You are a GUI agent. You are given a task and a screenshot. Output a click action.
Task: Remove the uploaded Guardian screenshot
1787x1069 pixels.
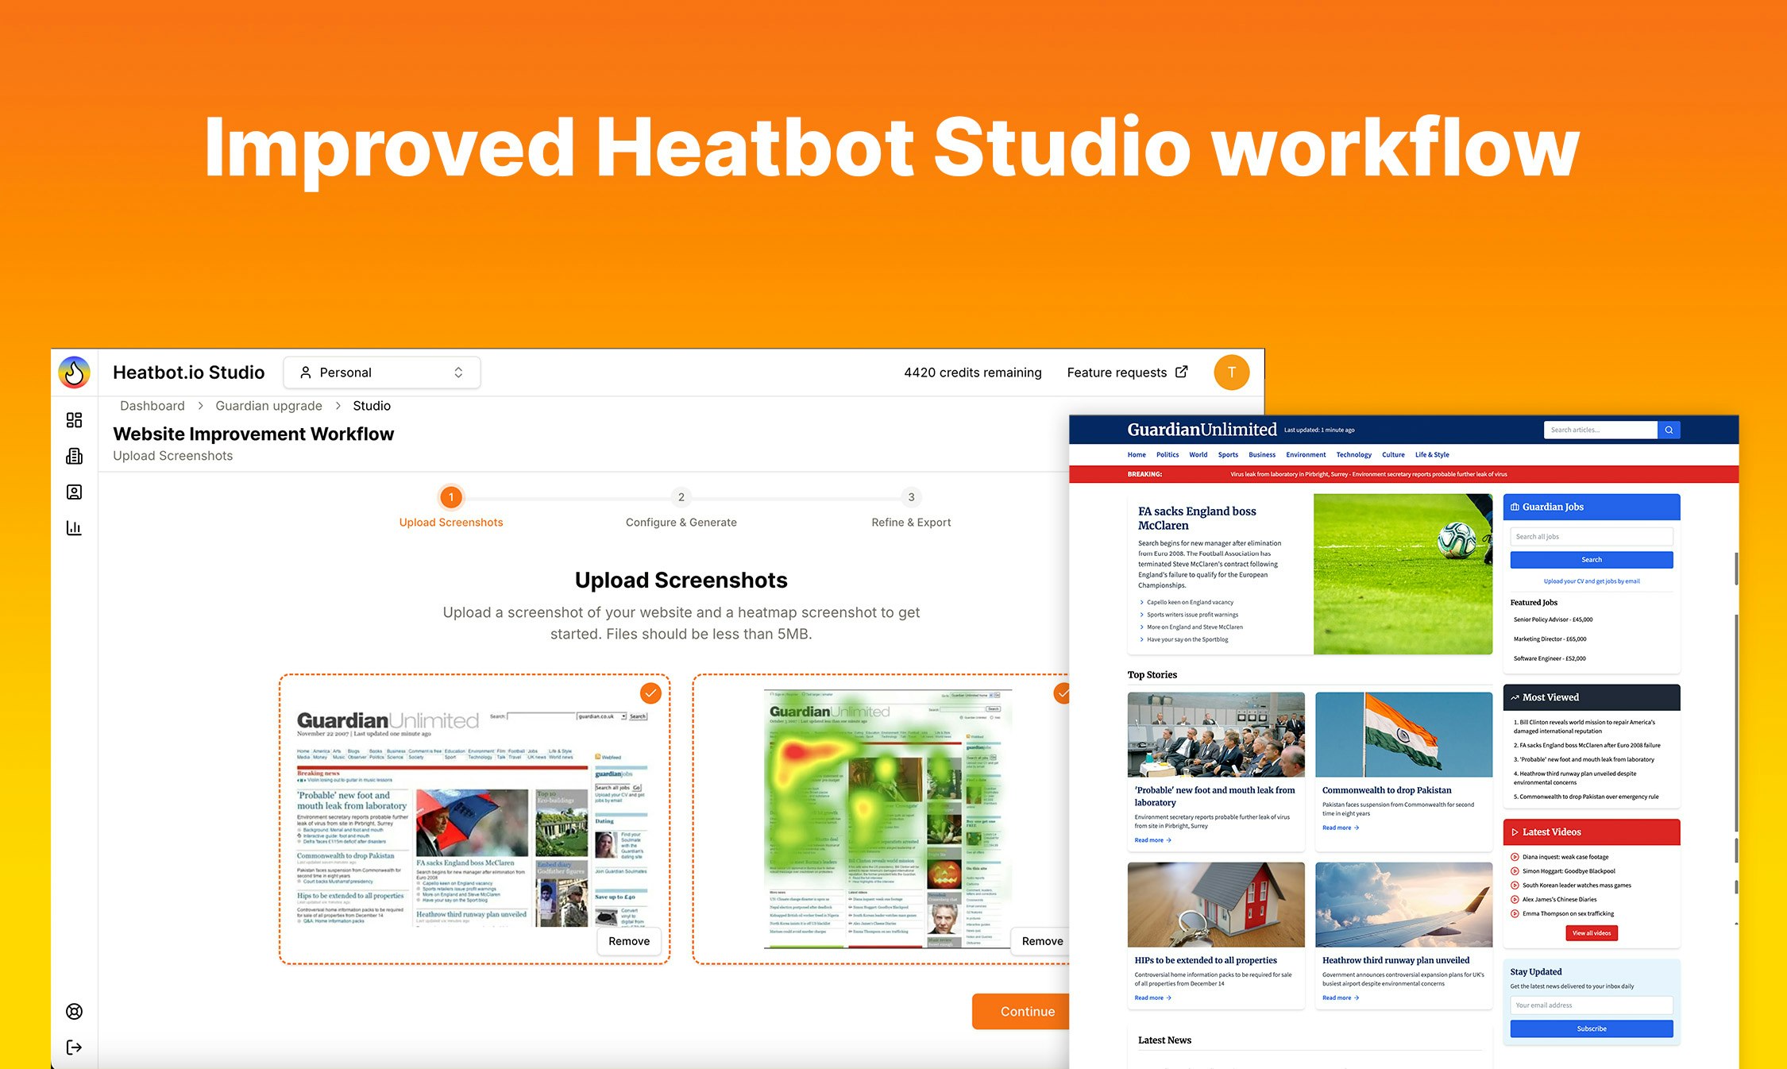(x=628, y=940)
